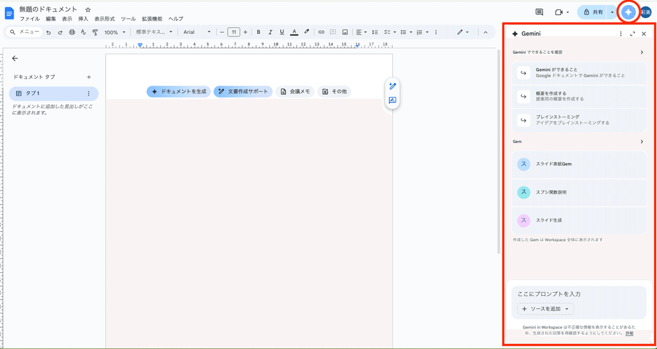Screen dimensions: 657x349
Task: Click the print icon in toolbar
Action: tap(72, 32)
